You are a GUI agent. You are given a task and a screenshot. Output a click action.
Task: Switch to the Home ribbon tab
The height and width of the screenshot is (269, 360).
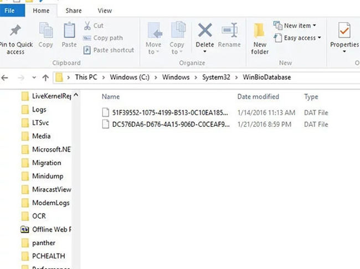click(x=41, y=11)
